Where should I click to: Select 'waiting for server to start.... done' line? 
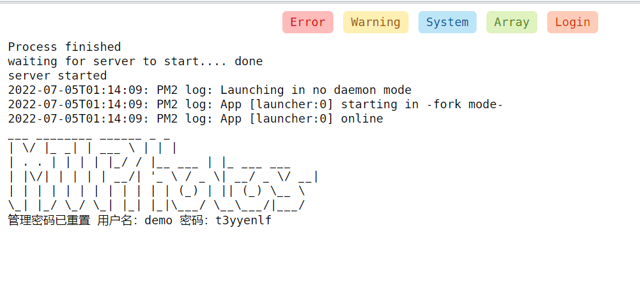tap(135, 61)
